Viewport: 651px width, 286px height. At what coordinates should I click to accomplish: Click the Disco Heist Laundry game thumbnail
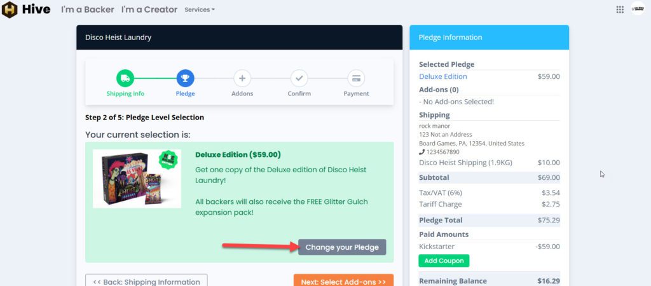click(137, 179)
